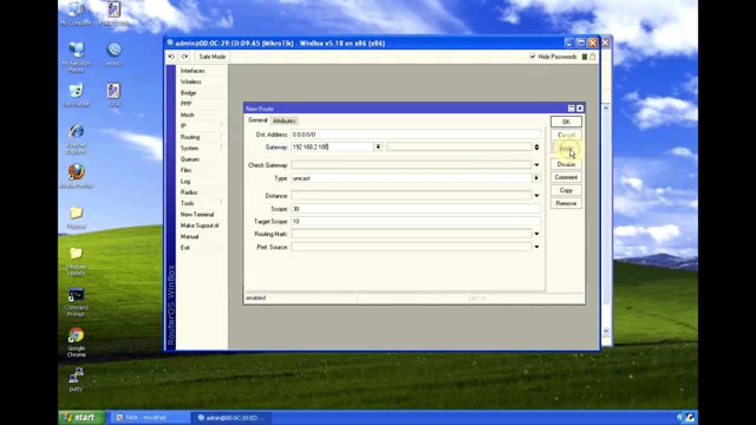756x425 pixels.
Task: Open Google Chrome desktop icon
Action: 76,342
